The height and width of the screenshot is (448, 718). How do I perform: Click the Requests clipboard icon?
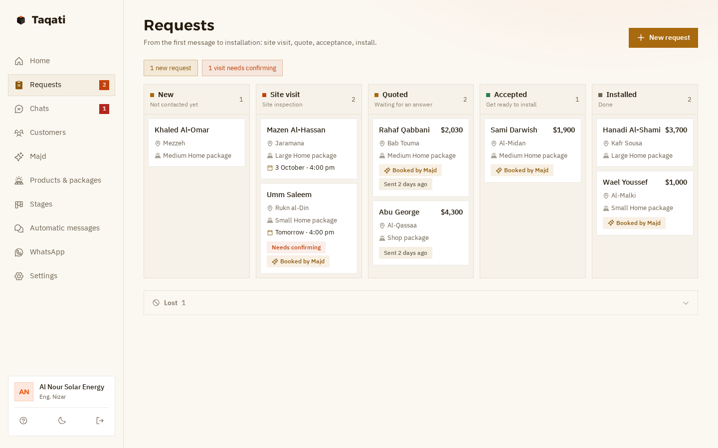19,85
